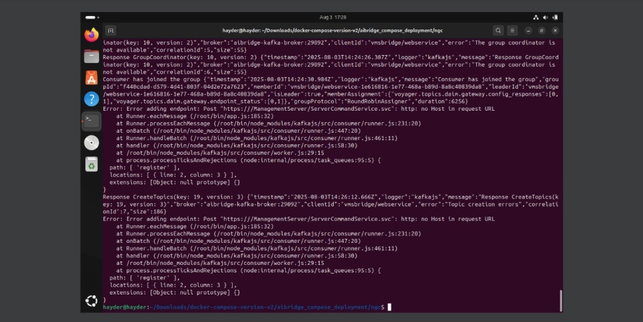Open a new terminal tab
The image size is (643, 322).
(x=111, y=30)
